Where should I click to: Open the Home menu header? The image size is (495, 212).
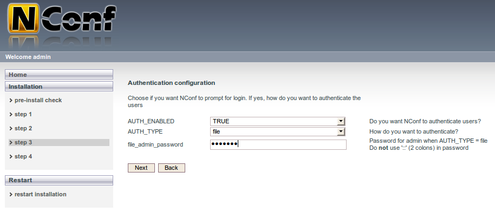point(59,75)
